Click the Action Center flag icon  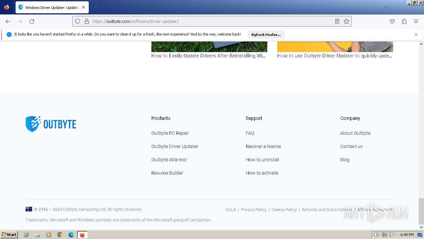coord(393,235)
